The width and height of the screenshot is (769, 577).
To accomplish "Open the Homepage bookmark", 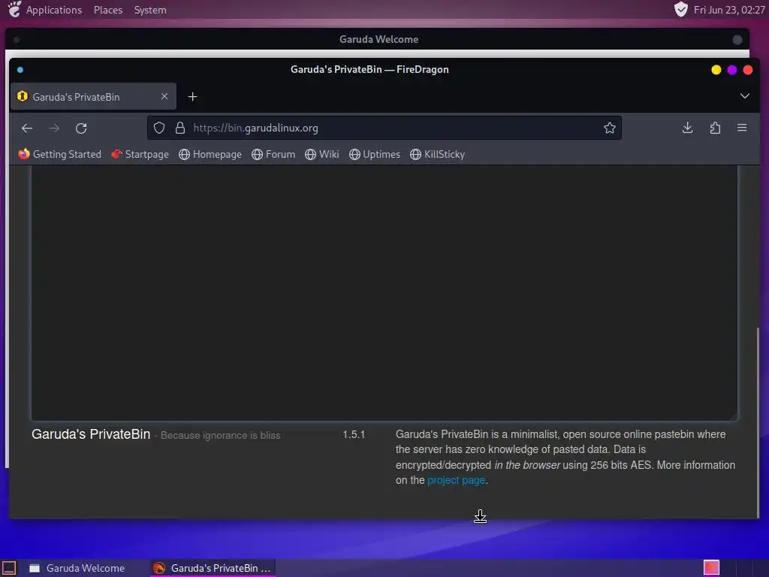I will pos(210,154).
